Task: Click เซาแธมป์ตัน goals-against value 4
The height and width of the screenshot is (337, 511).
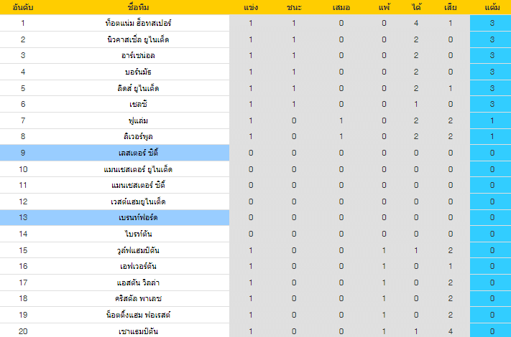Action: pos(450,331)
